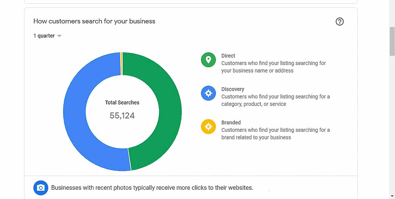
Task: Click the Direct legend label
Action: pyautogui.click(x=228, y=56)
